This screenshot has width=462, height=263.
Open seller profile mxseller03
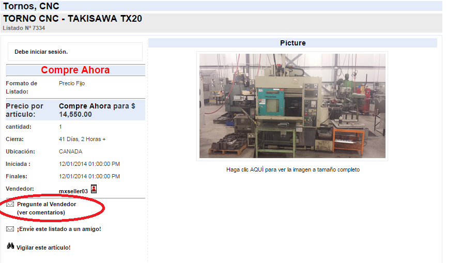coord(73,191)
